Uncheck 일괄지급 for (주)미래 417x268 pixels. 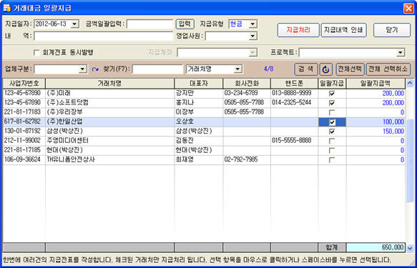click(x=332, y=93)
